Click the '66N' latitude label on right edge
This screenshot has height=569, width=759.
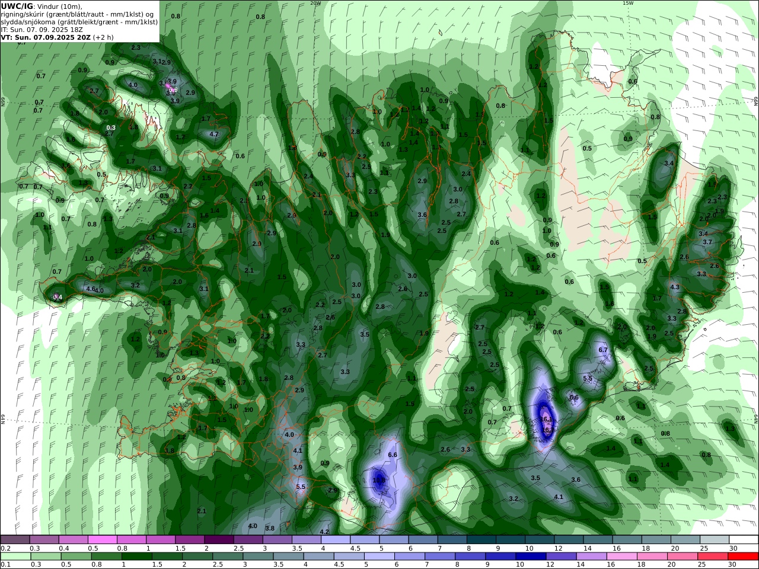pos(756,101)
